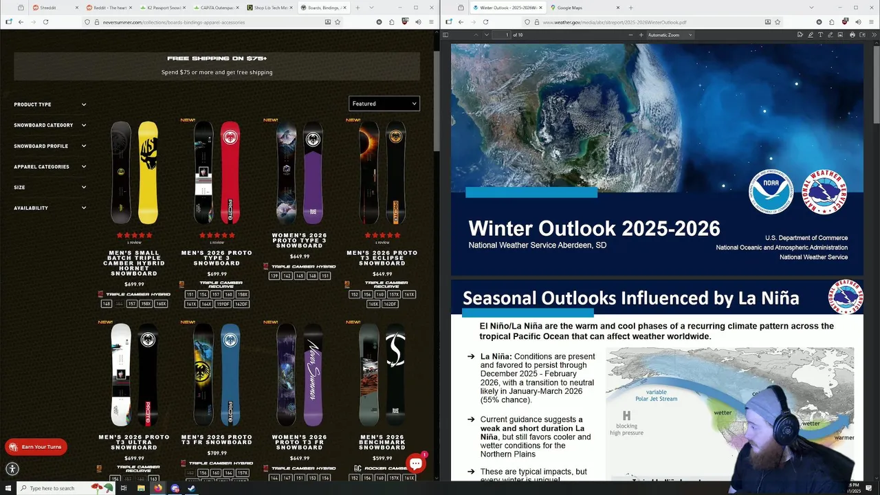Close the Google Maps tab
This screenshot has width=880, height=495.
618,8
